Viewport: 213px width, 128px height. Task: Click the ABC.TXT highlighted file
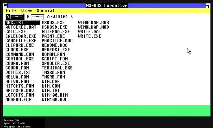[14, 23]
